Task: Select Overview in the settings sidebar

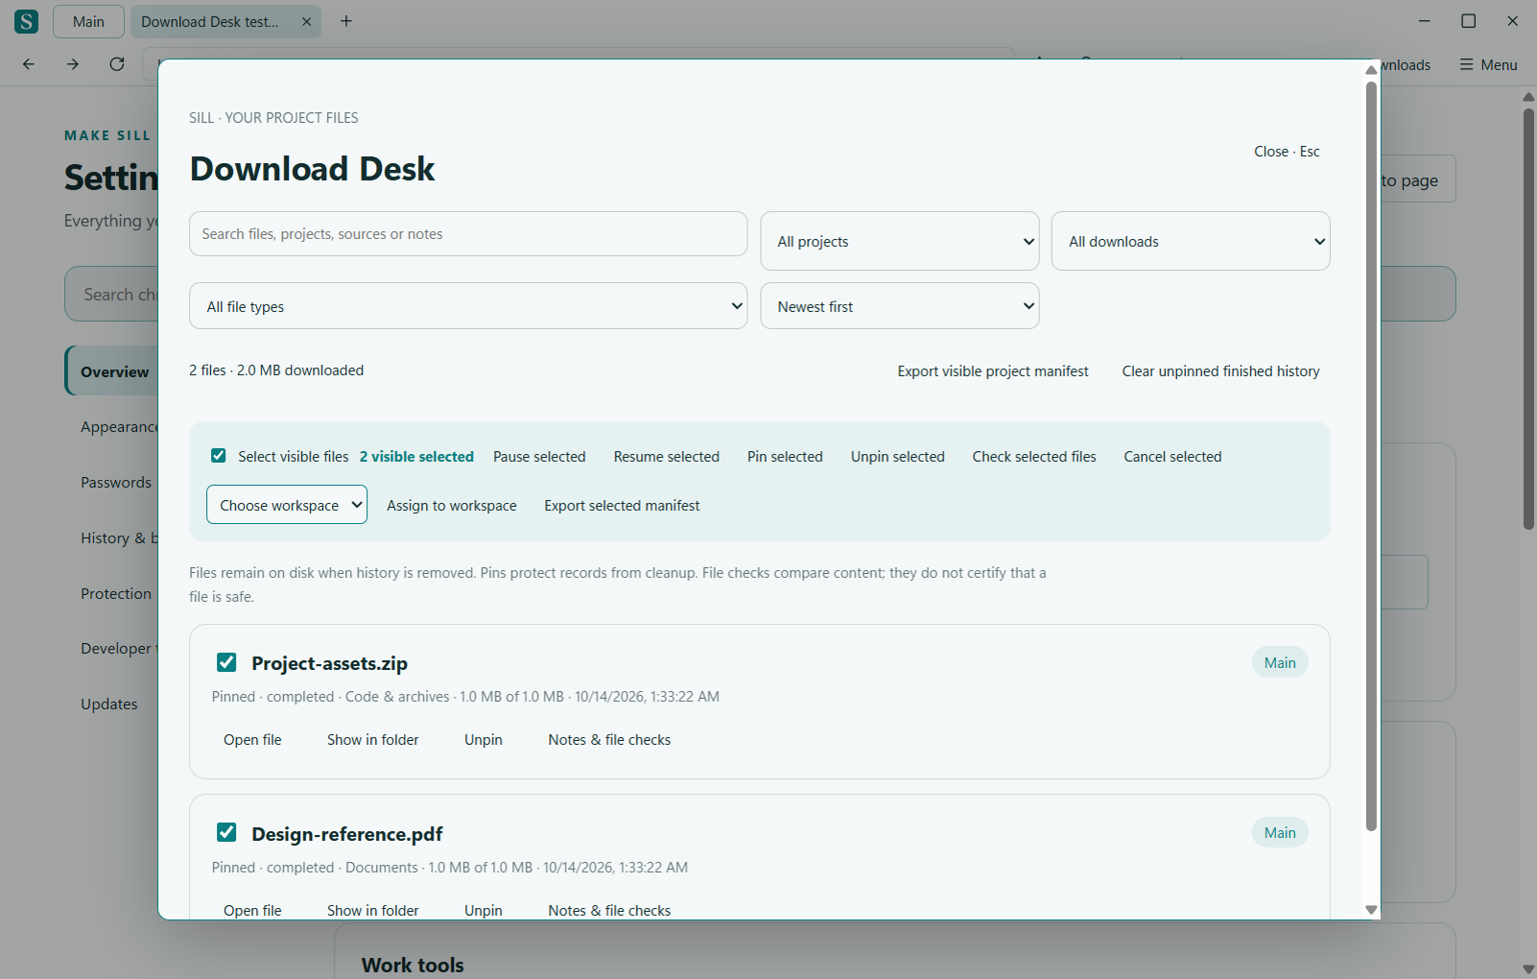Action: tap(114, 371)
